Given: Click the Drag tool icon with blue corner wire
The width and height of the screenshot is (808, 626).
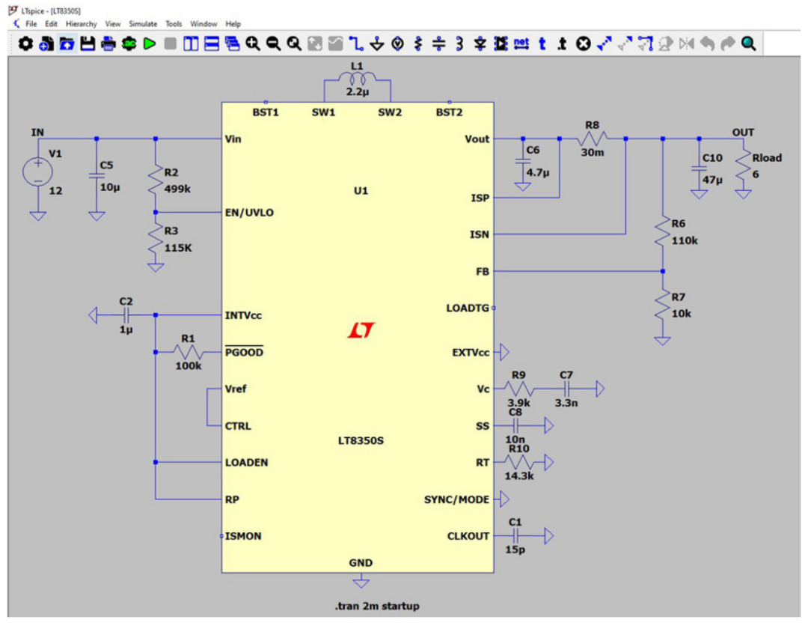Looking at the screenshot, I should pos(645,44).
